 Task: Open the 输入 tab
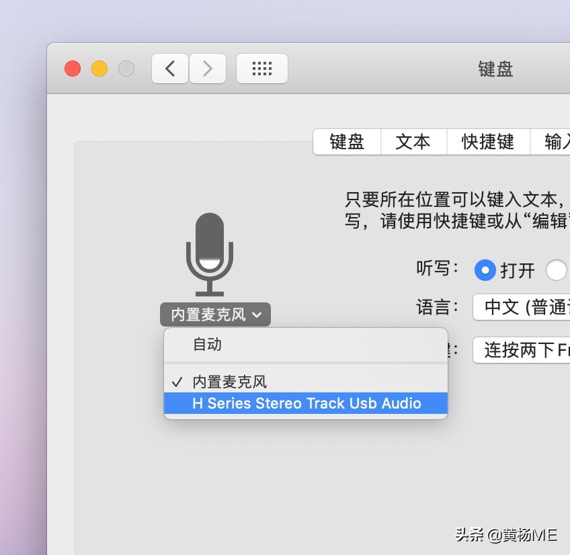(559, 142)
